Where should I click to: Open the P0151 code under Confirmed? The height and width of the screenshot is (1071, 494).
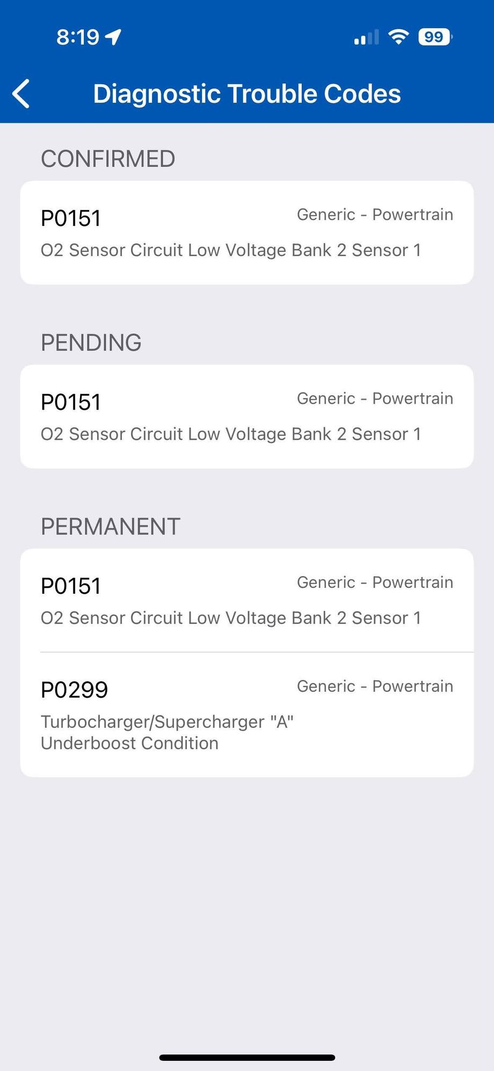pos(71,218)
